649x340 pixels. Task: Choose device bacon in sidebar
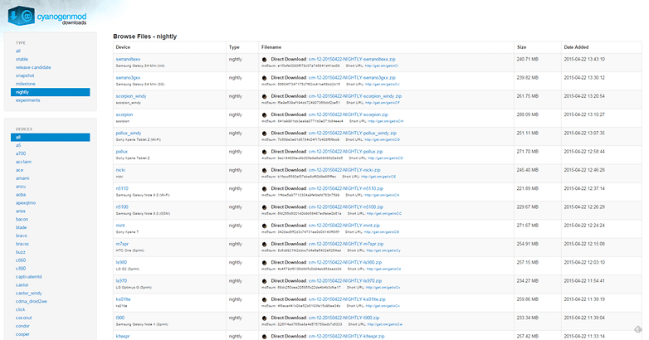coord(22,219)
